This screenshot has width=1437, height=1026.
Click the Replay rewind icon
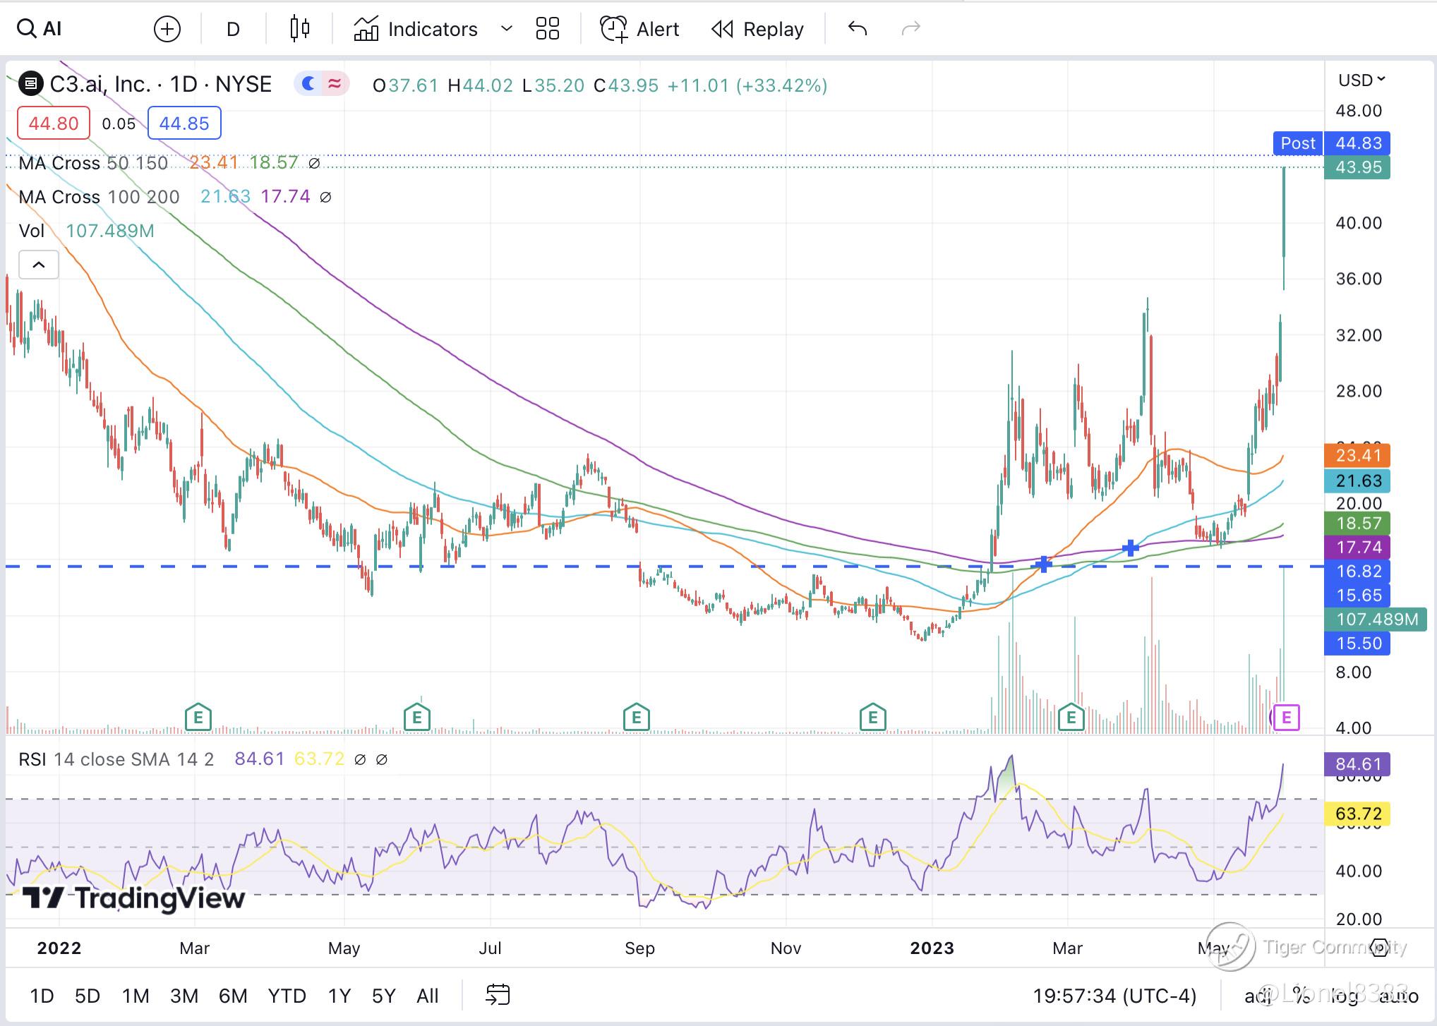[x=722, y=29]
